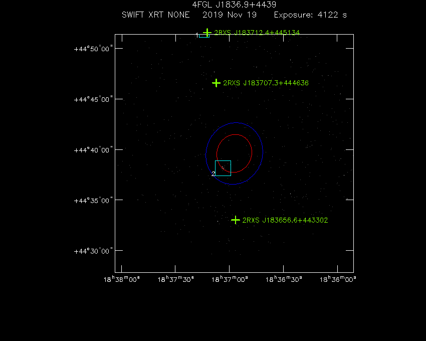Click the green cross marker for 2RXS J183656.6+443302

click(236, 220)
